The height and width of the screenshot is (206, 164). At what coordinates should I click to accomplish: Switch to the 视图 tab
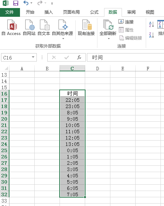[150, 12]
